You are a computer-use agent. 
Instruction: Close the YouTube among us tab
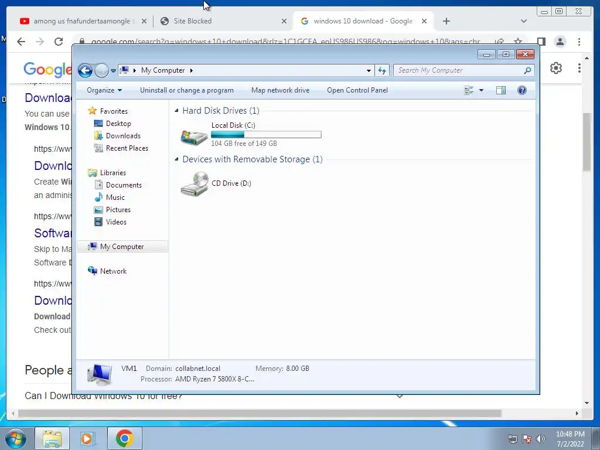point(144,22)
